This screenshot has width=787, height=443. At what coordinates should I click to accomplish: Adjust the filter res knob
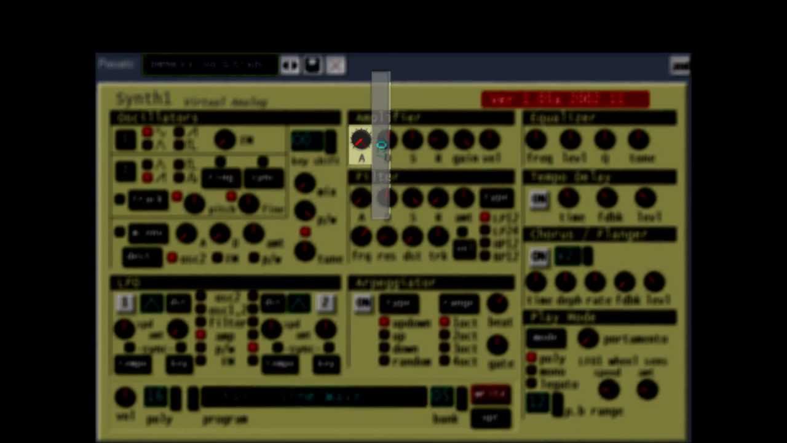pos(387,236)
